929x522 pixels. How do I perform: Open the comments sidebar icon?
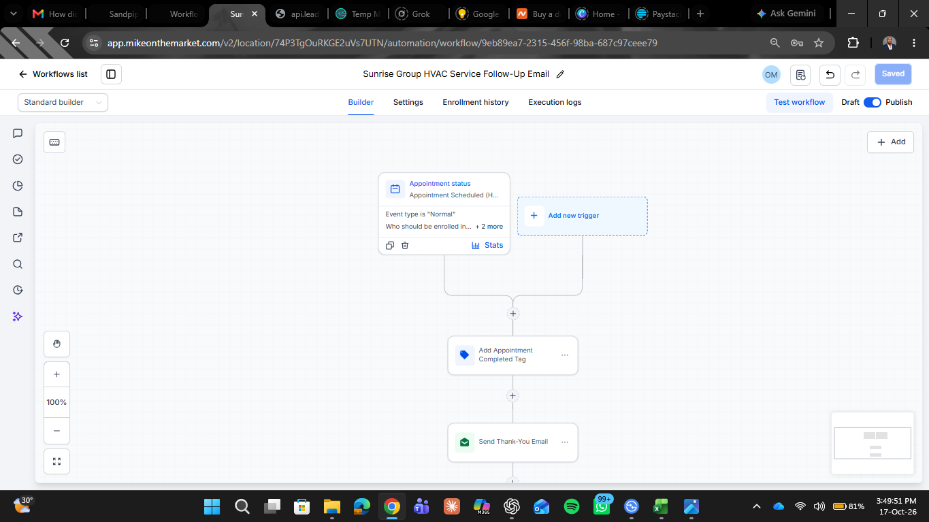(18, 133)
